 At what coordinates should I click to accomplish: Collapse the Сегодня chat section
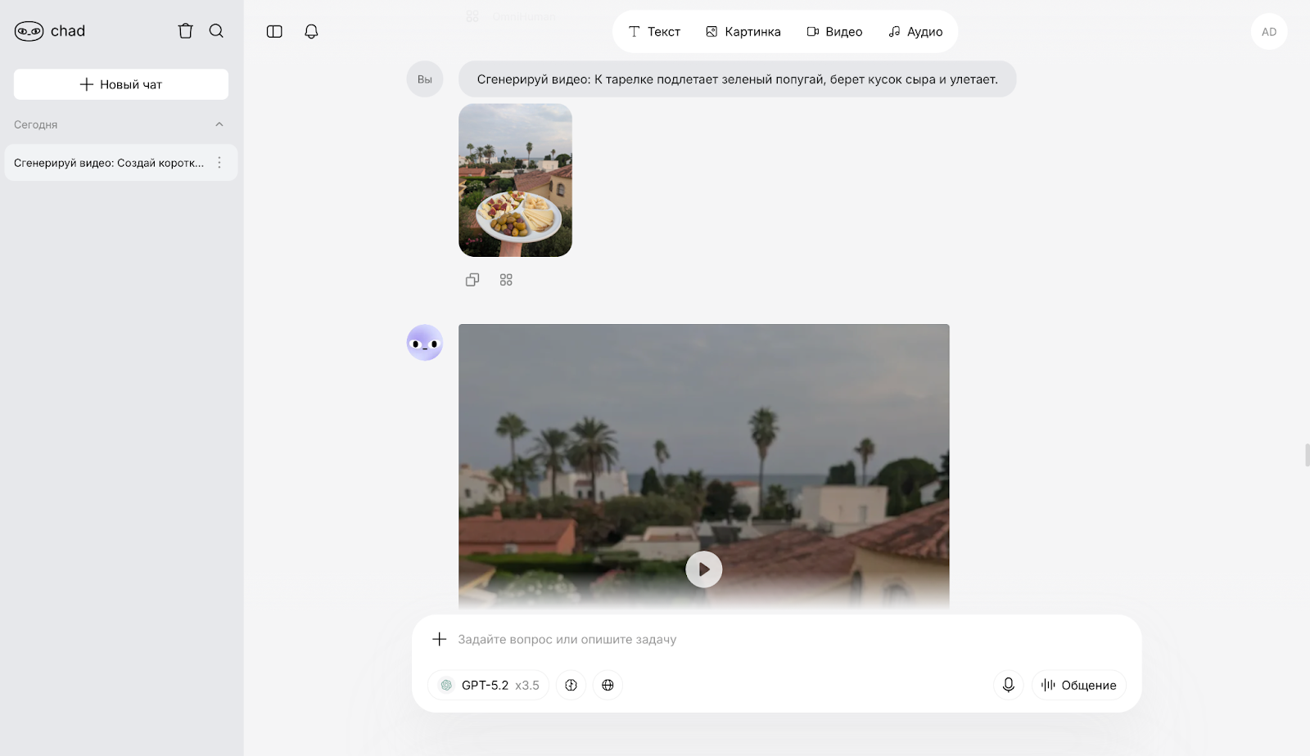click(219, 124)
